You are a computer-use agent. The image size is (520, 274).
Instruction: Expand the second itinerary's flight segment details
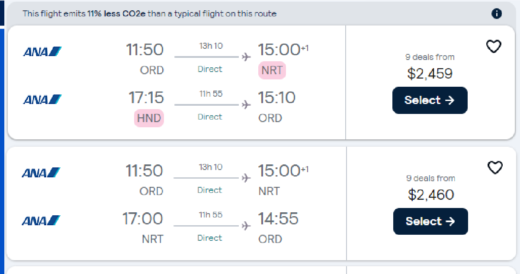tap(209, 178)
